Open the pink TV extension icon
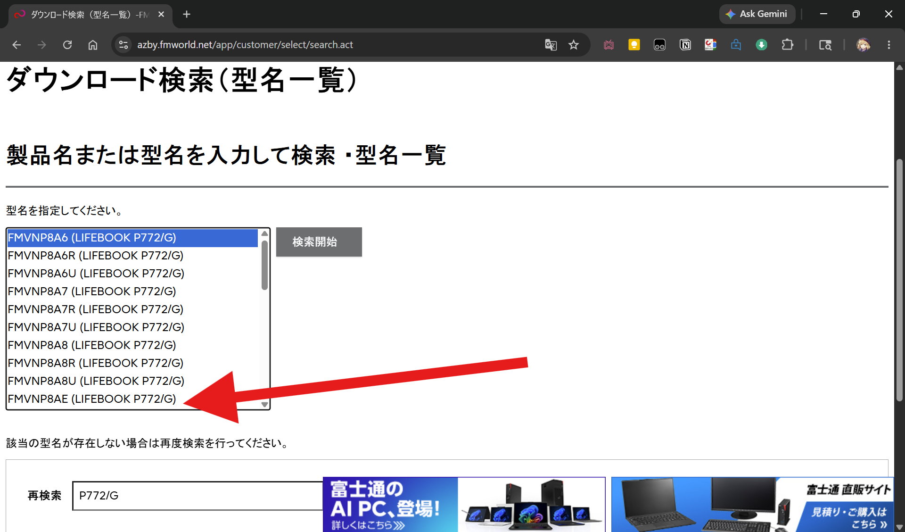 coord(609,45)
